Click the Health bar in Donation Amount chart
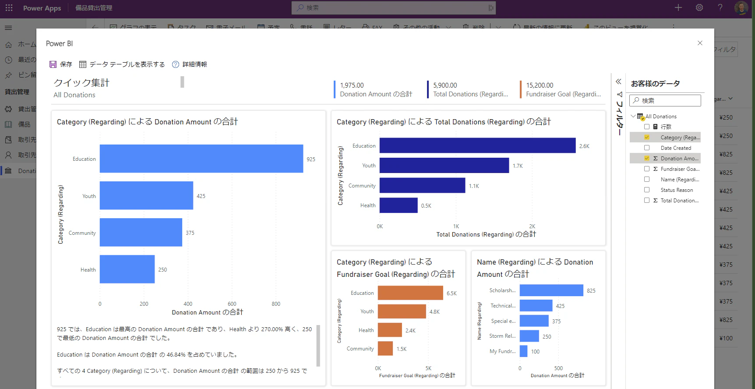The height and width of the screenshot is (389, 755). point(127,269)
